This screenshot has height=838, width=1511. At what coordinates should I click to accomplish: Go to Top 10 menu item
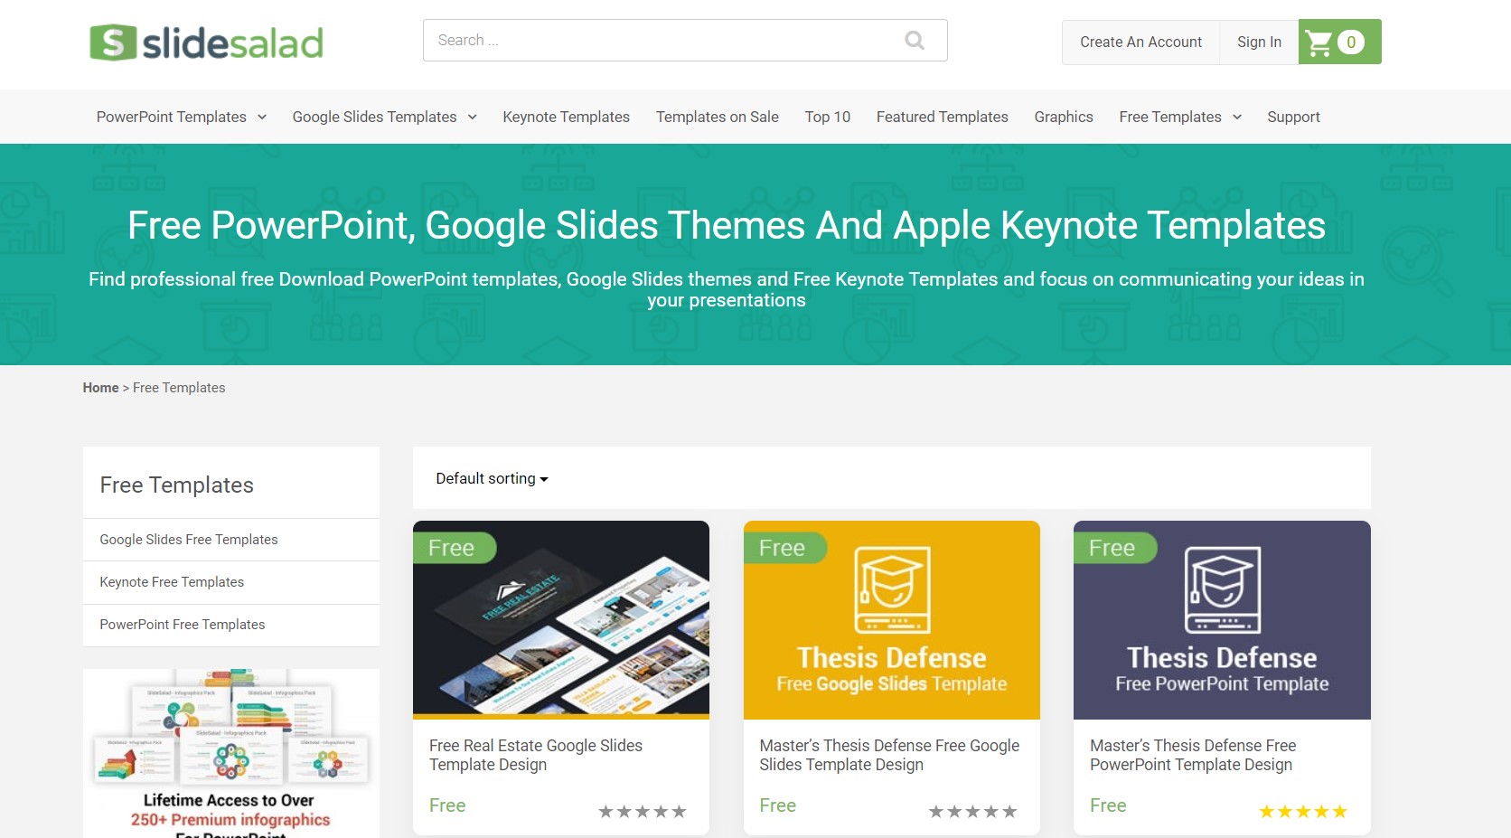click(828, 117)
